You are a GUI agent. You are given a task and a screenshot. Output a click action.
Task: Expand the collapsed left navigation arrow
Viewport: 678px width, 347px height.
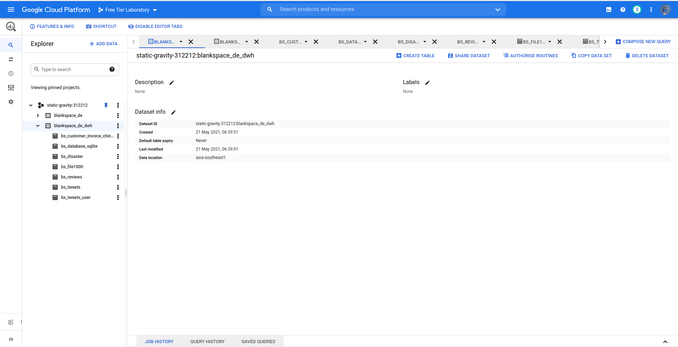coord(11,339)
